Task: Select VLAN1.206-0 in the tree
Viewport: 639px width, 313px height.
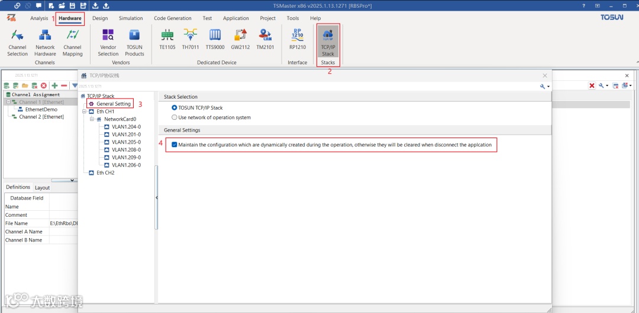Action: [x=127, y=165]
